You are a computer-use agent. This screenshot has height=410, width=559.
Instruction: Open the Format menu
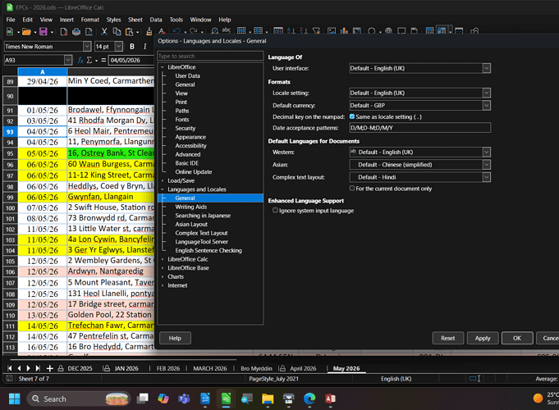(x=89, y=20)
